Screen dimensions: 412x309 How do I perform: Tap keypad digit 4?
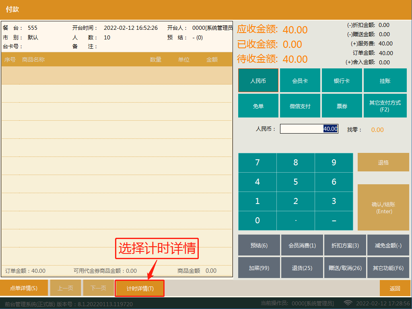257,182
